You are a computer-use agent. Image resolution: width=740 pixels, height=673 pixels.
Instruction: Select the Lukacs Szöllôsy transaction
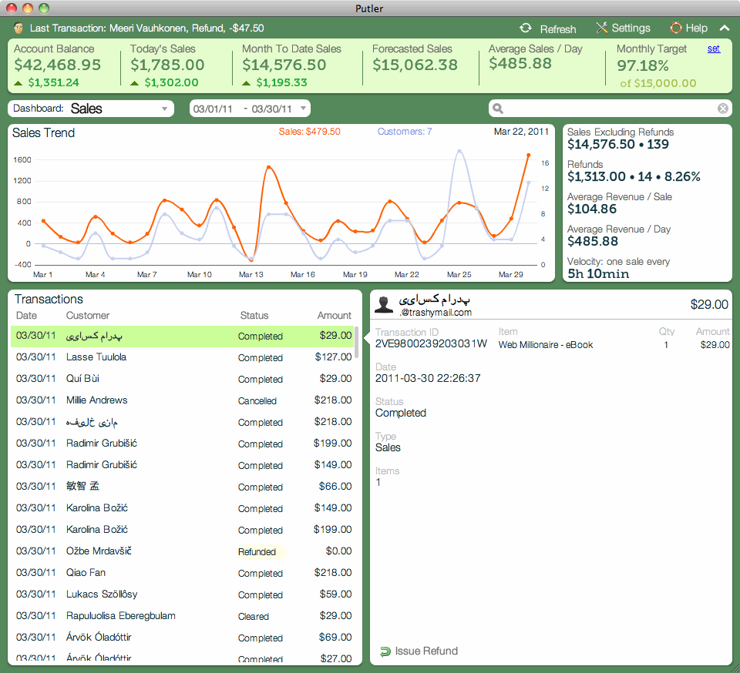(182, 594)
